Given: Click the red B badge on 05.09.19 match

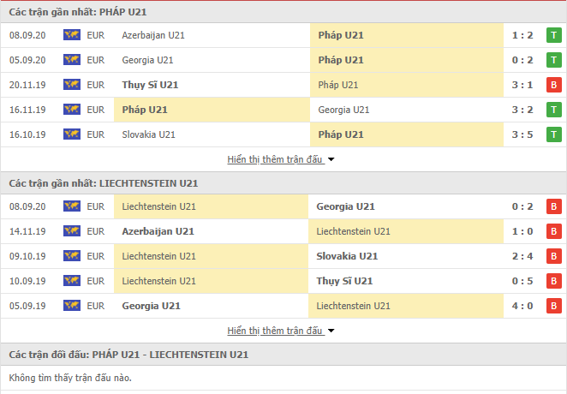Looking at the screenshot, I should click(553, 306).
